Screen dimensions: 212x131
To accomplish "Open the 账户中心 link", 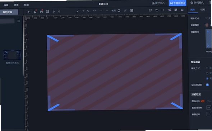I will [x=158, y=3].
